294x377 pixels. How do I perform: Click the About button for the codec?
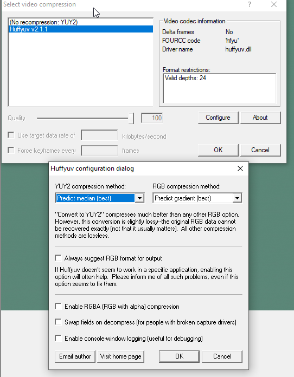[260, 118]
